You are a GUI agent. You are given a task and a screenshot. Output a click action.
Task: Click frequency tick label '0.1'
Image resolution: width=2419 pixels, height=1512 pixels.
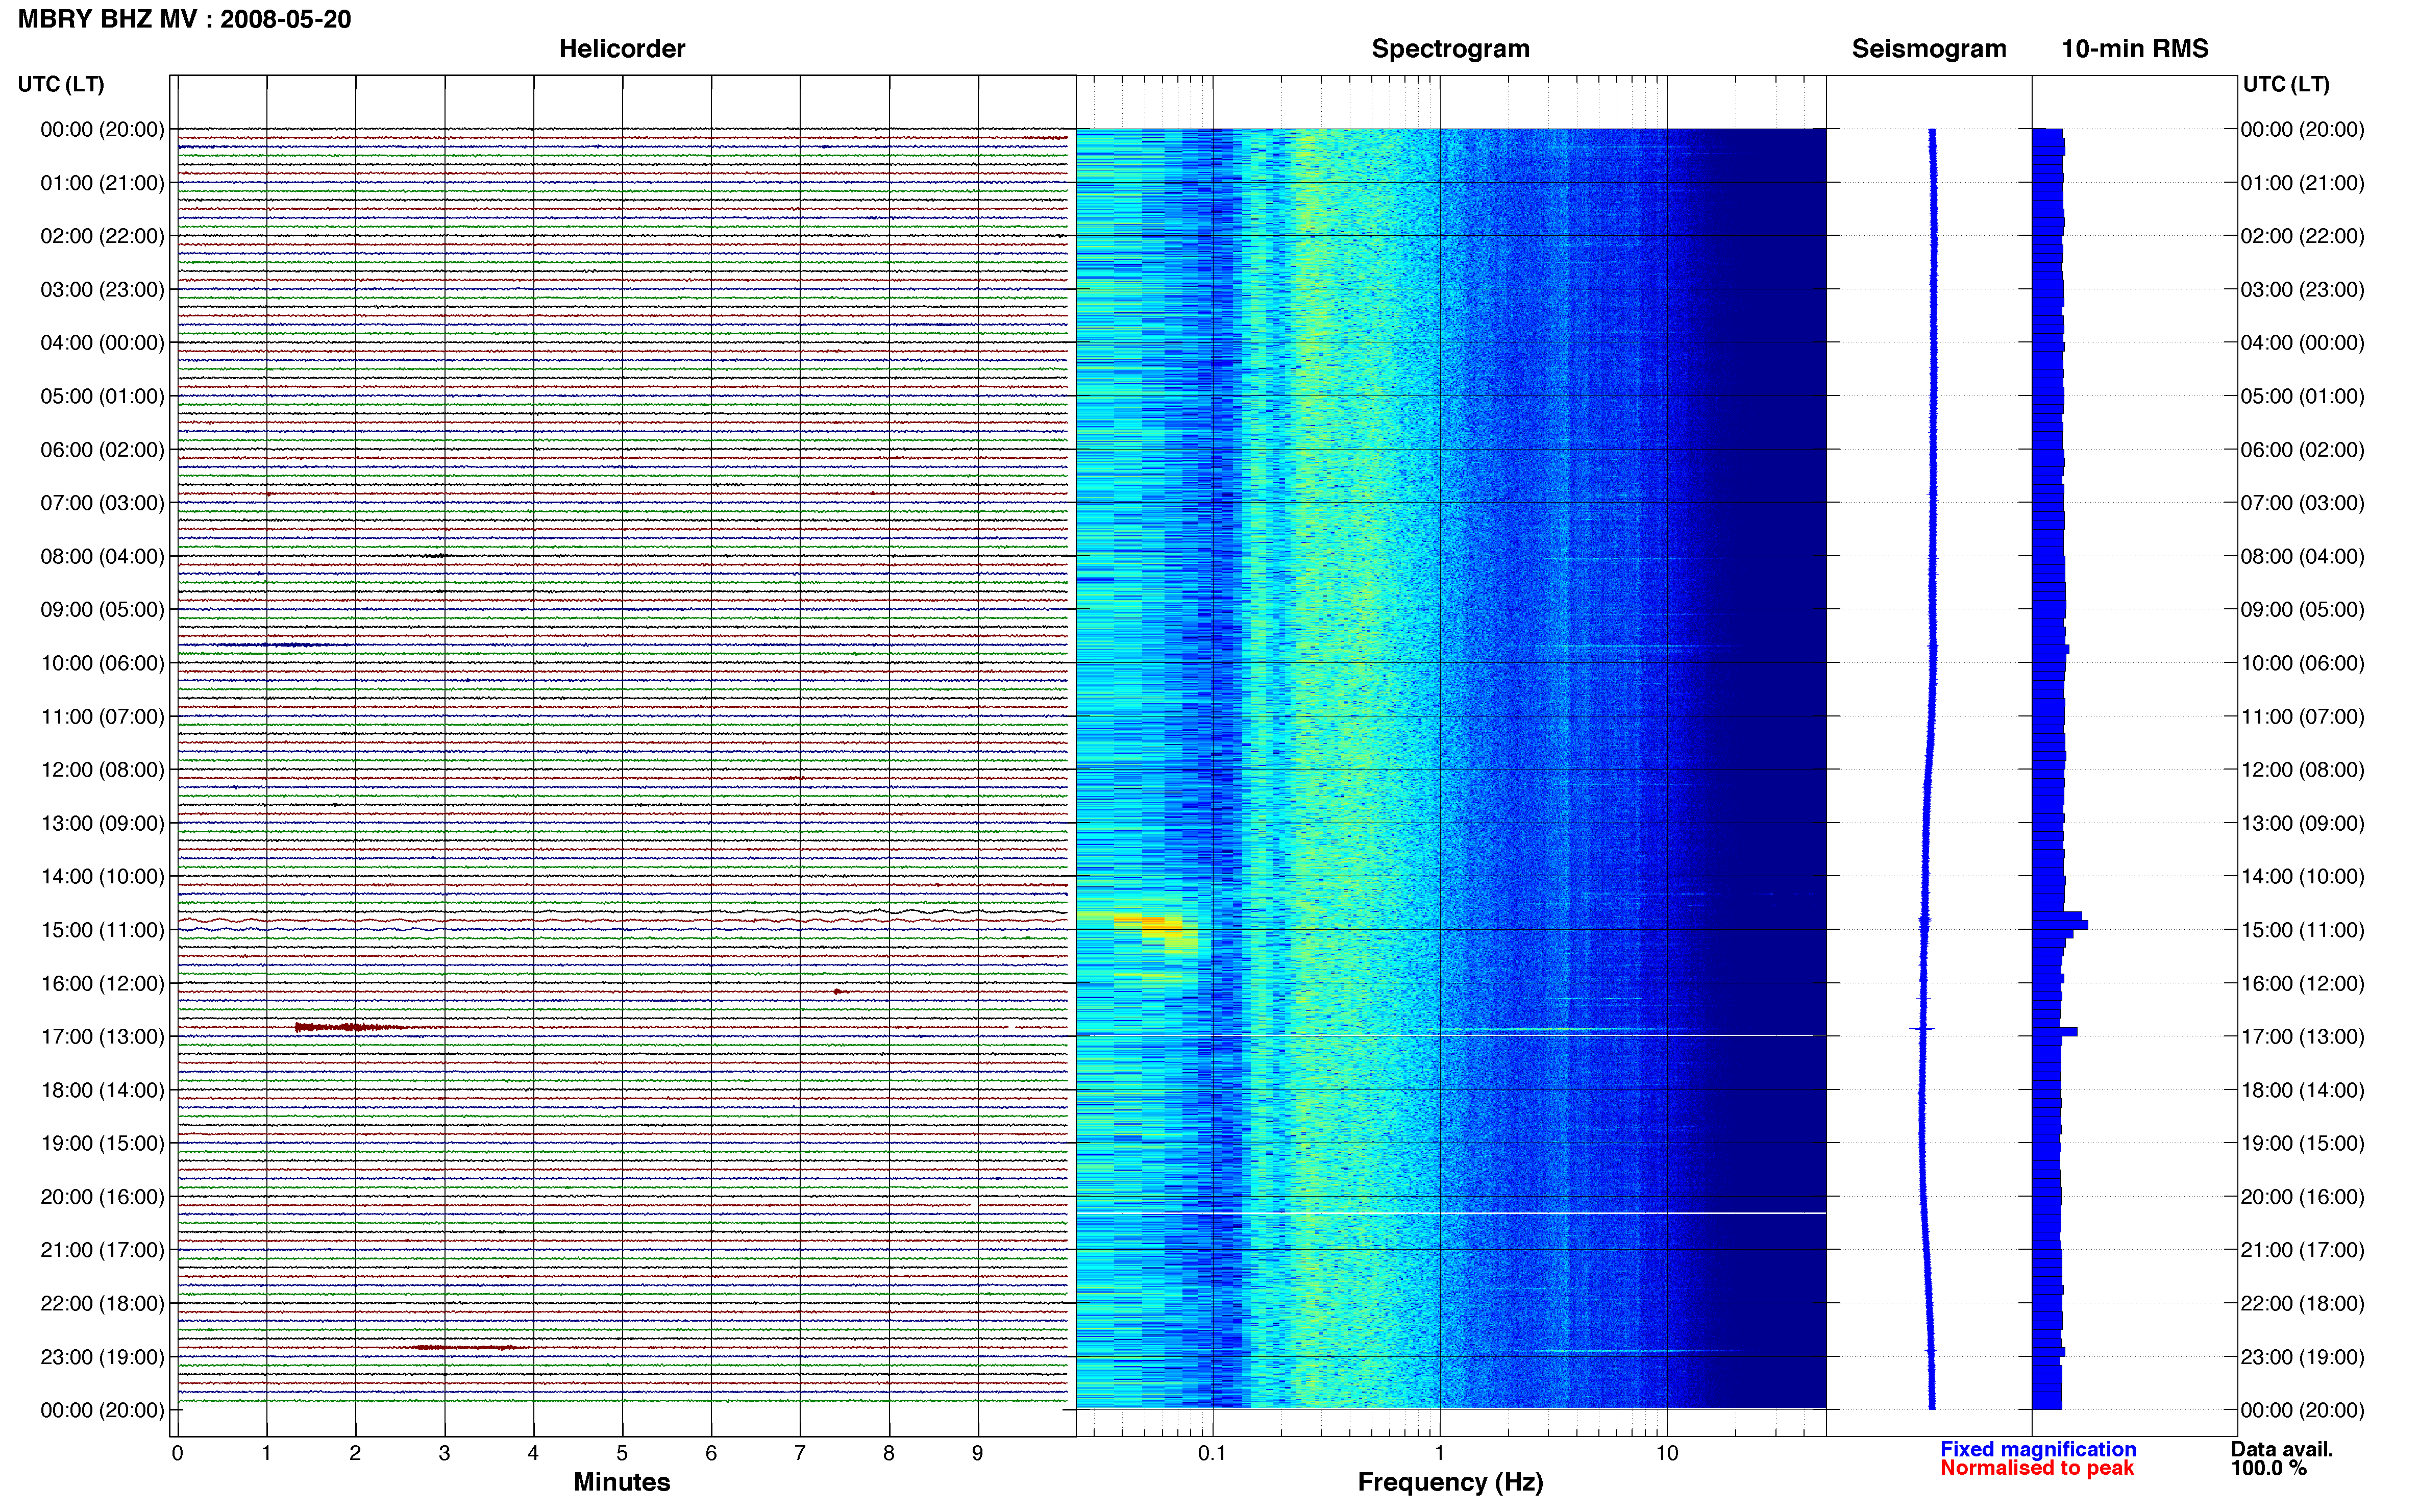[x=1212, y=1453]
